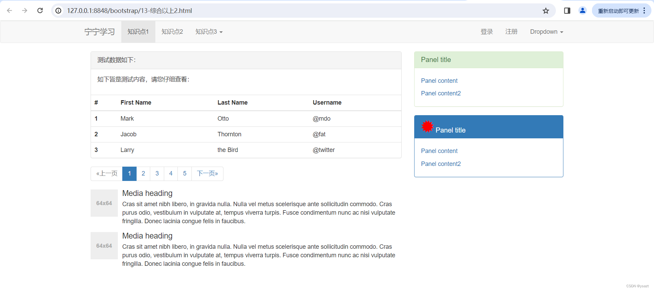Image resolution: width=654 pixels, height=291 pixels.
Task: Click Panel content link in blue panel
Action: [439, 151]
